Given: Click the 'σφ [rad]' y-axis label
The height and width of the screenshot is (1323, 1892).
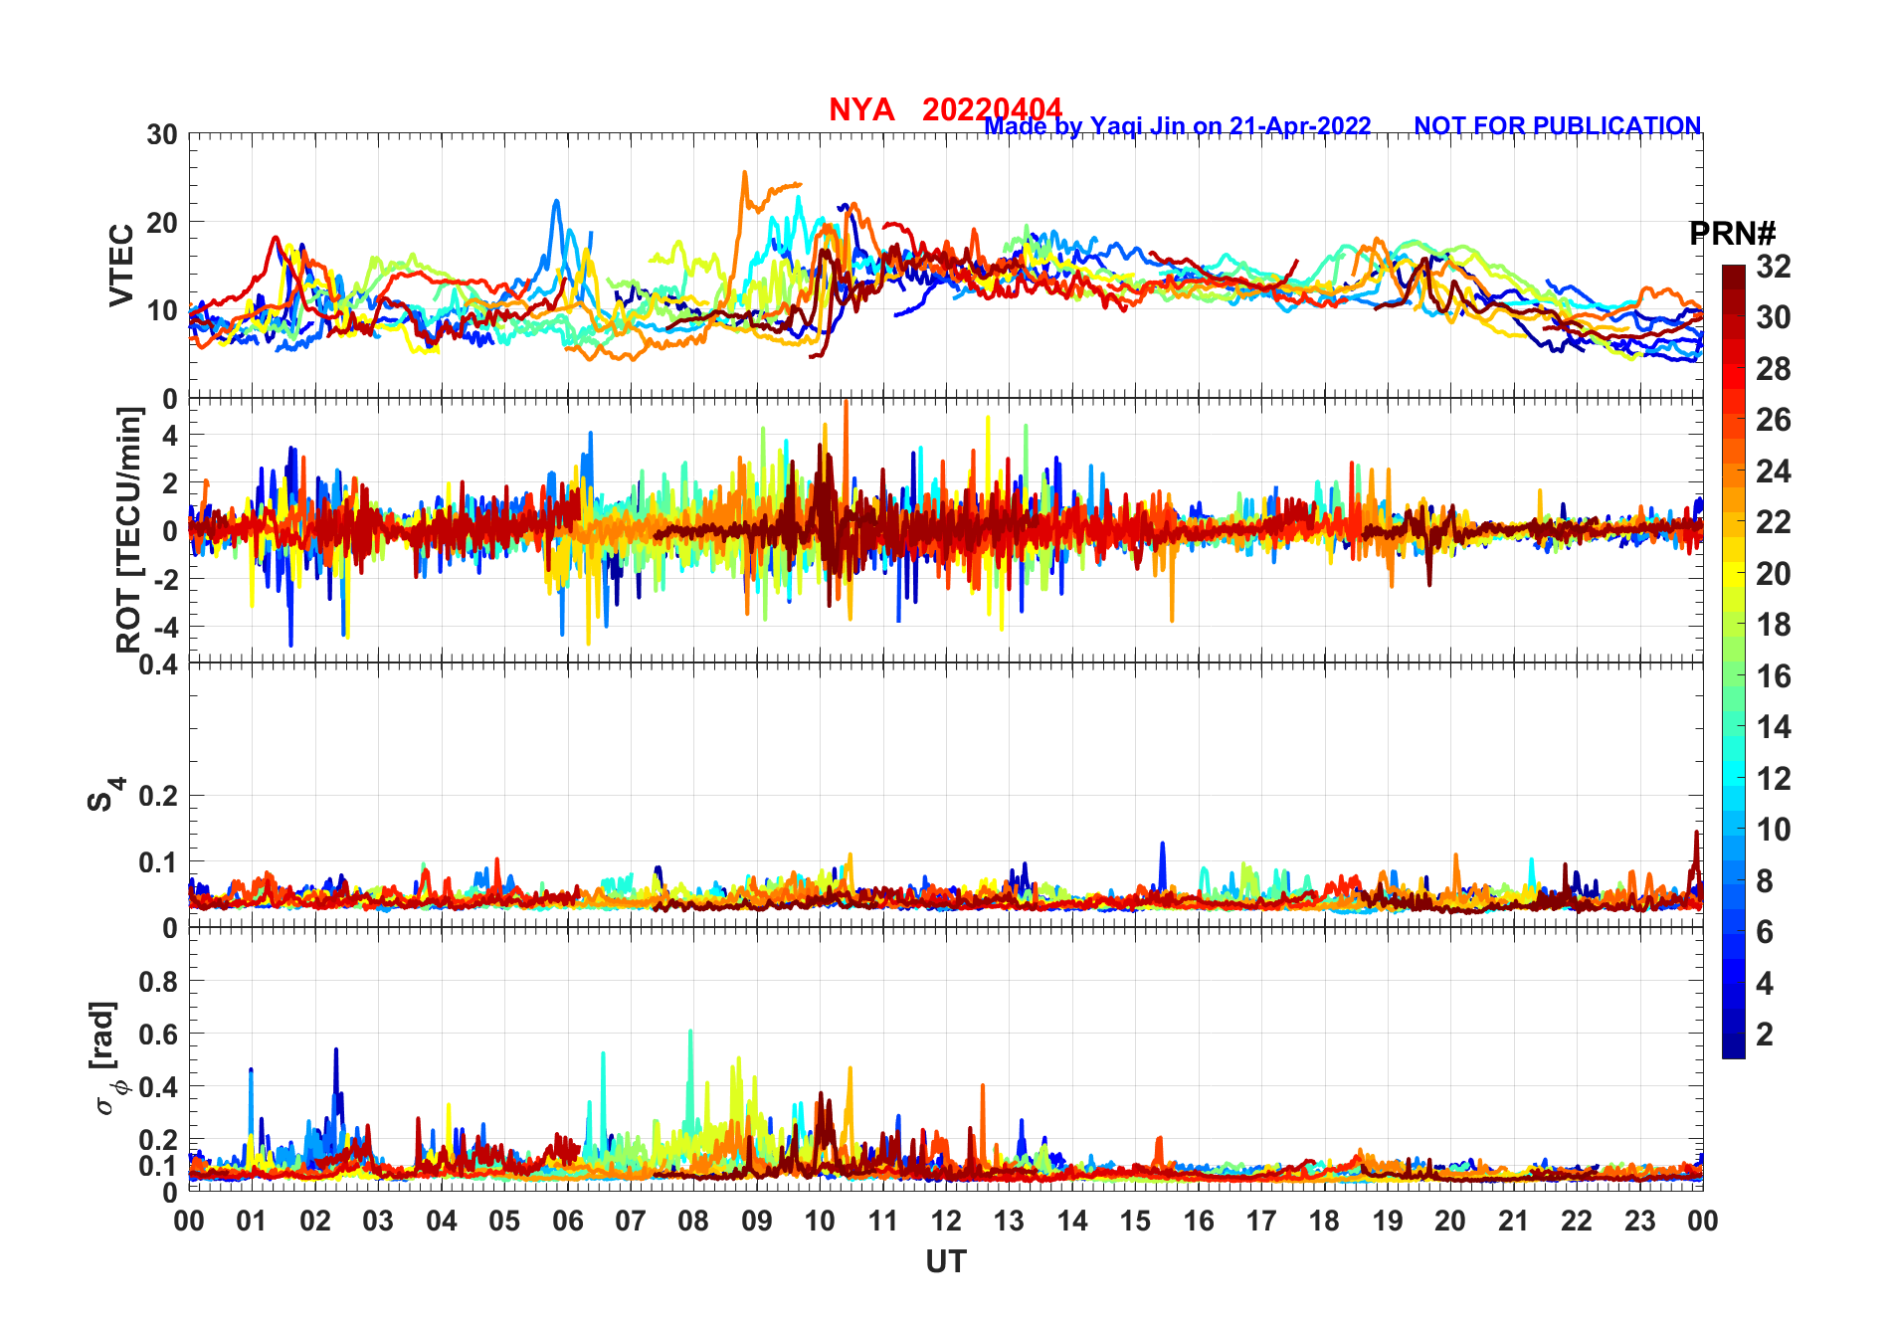Looking at the screenshot, I should point(107,1058).
